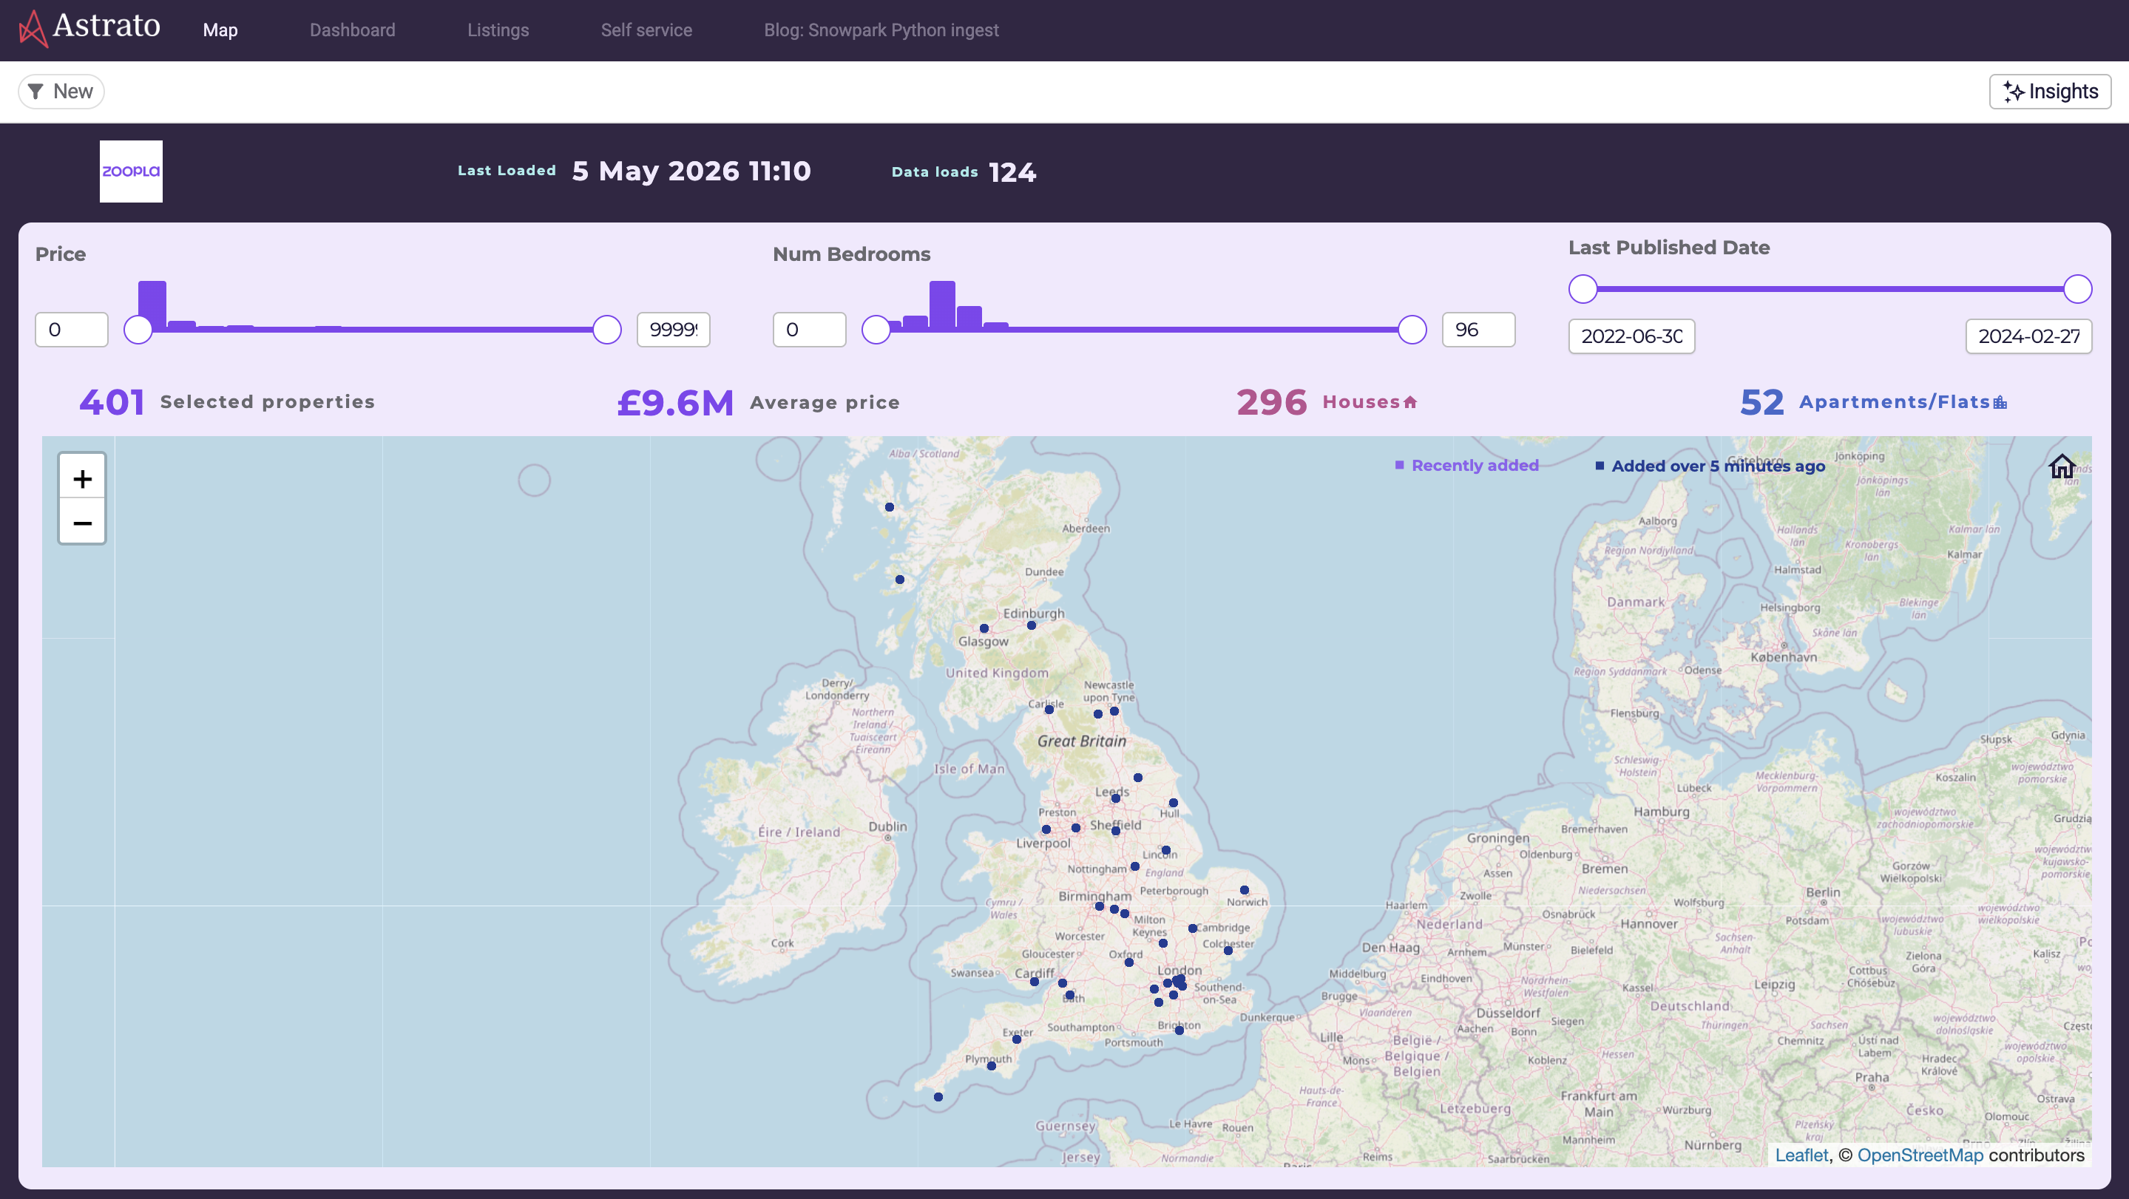Click the property marker near Exeter
Viewport: 2129px width, 1199px height.
click(x=1017, y=1039)
